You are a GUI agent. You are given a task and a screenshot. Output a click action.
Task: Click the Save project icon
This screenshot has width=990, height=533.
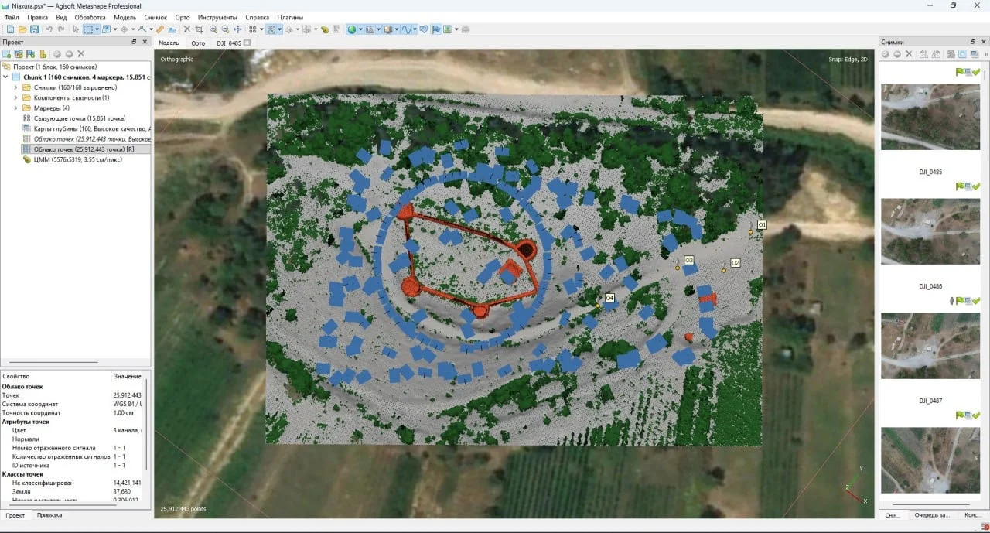tap(33, 29)
